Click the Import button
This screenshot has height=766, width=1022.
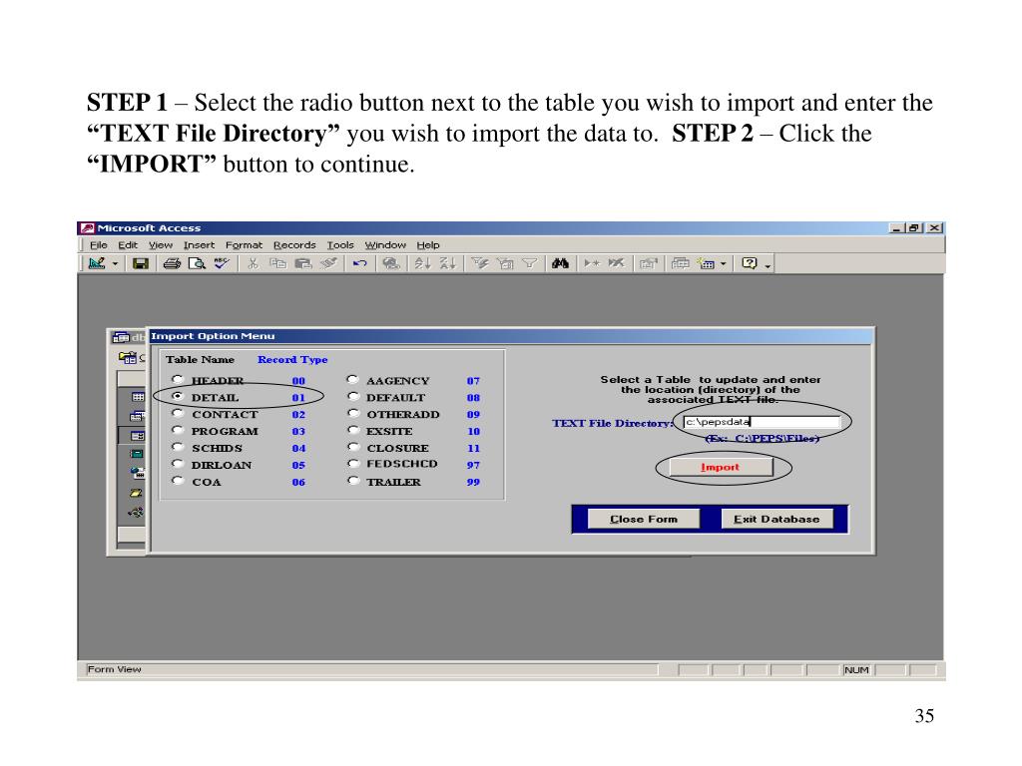pos(721,467)
